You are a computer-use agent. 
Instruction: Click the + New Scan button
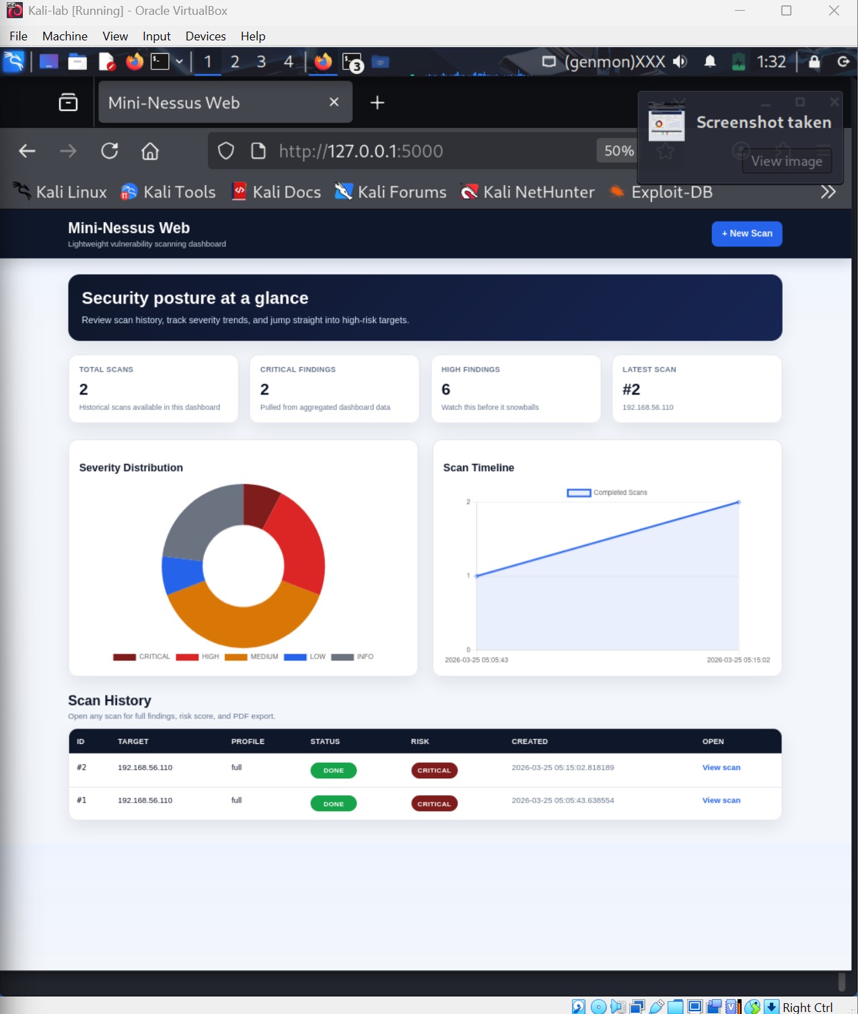(x=747, y=234)
